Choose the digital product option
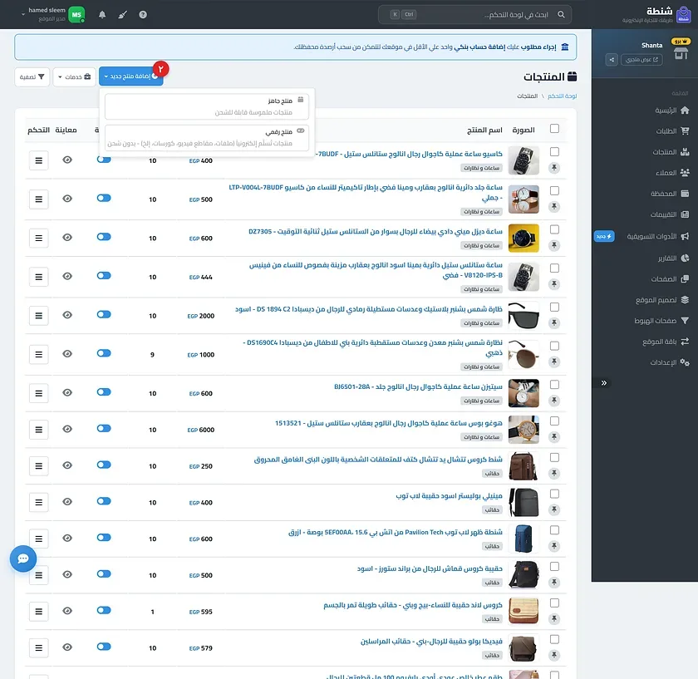698x679 pixels. (207, 138)
